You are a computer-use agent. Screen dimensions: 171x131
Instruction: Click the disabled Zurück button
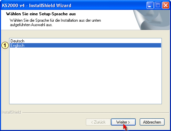click(98, 122)
